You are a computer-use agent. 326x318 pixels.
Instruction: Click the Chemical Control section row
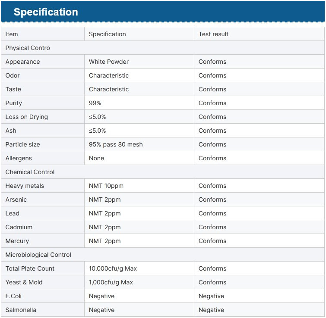163,172
